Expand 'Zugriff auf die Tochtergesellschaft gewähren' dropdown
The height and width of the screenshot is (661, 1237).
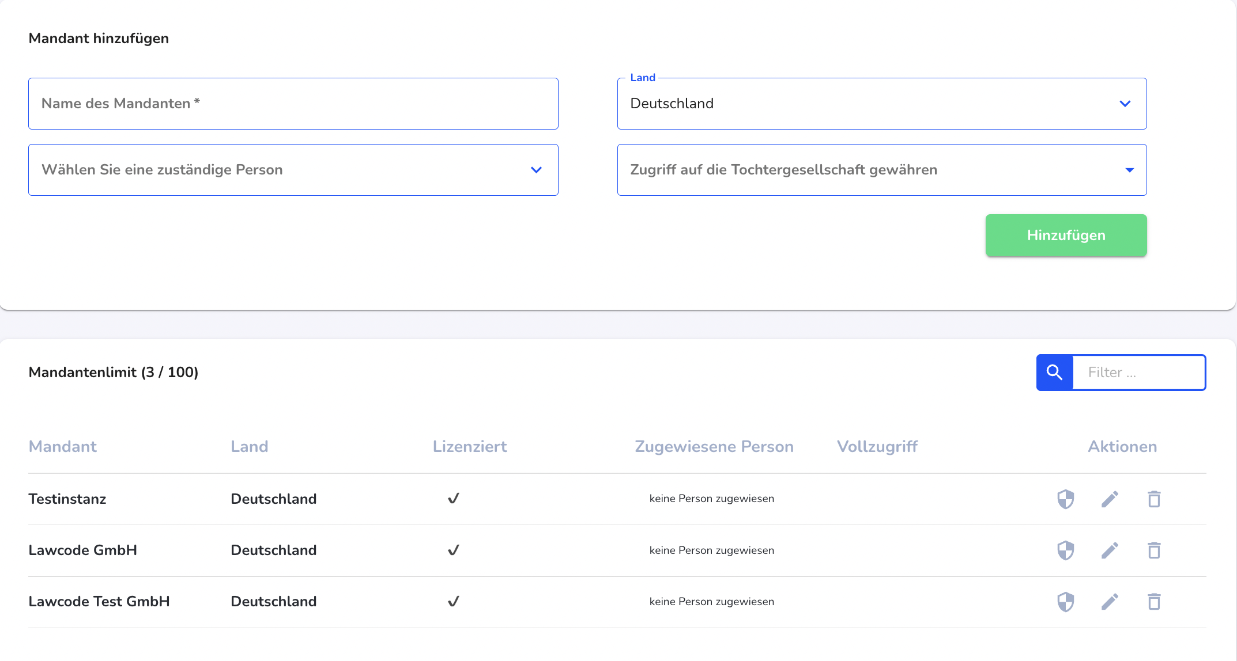[x=882, y=170]
